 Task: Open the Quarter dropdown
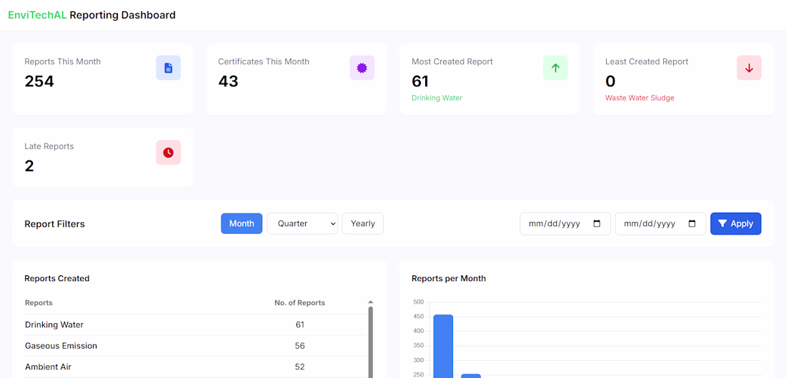[302, 224]
